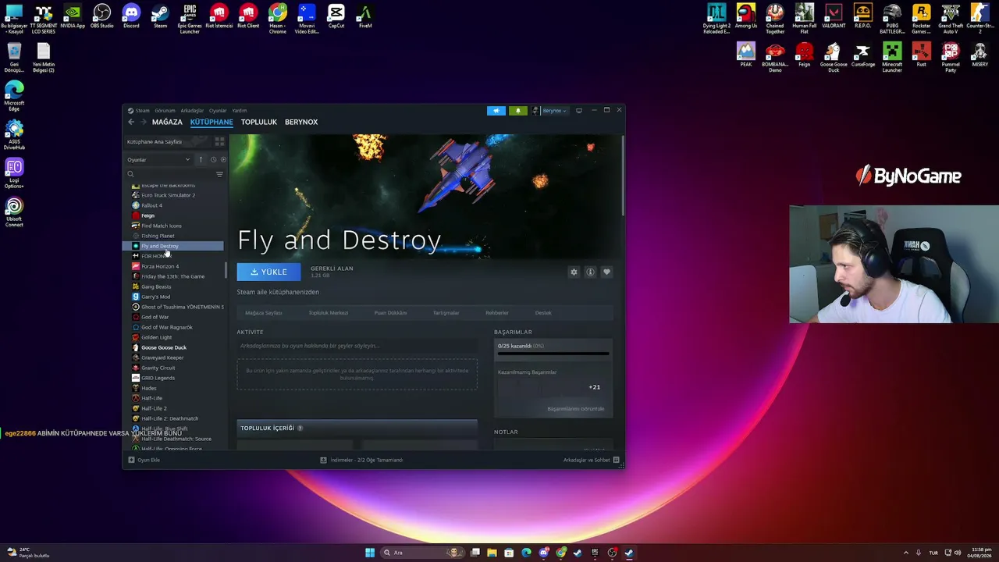Select Forza Horizon 4 in library list

[160, 266]
